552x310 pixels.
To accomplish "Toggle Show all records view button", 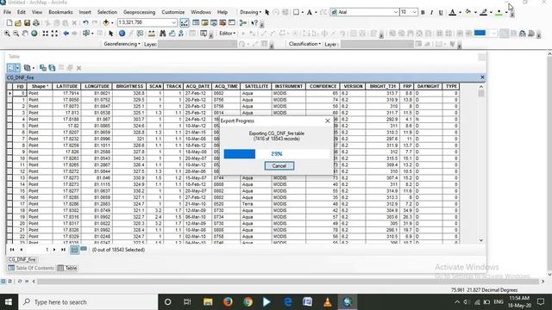I will pyautogui.click(x=74, y=250).
